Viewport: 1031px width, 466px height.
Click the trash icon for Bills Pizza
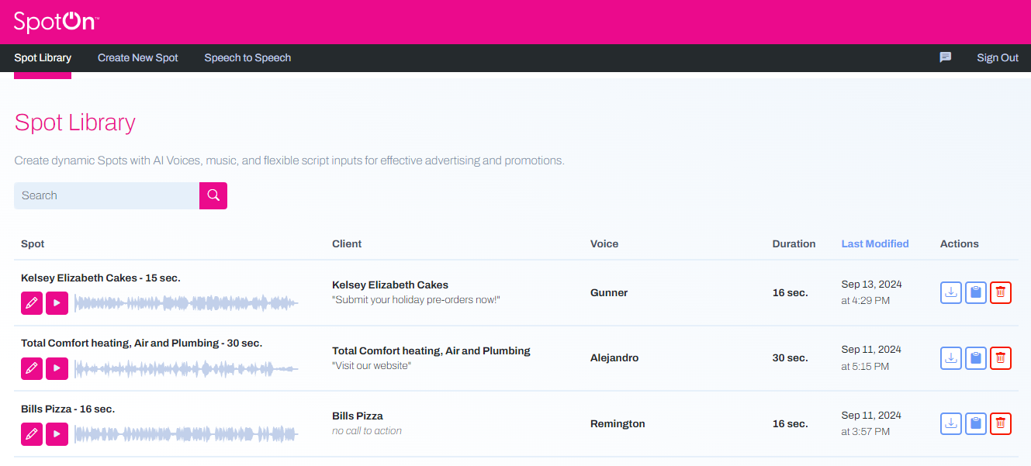coord(1001,423)
